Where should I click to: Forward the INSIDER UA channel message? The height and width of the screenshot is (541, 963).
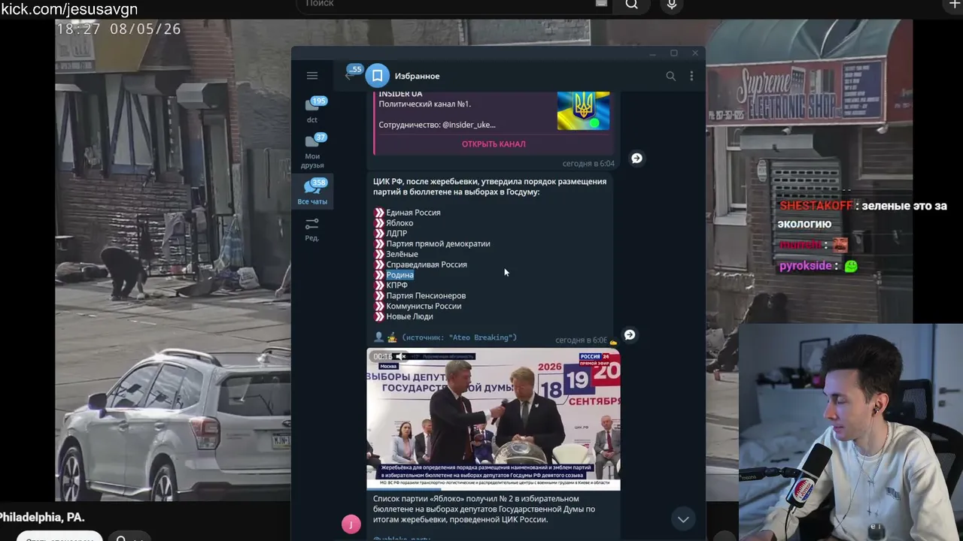tap(636, 159)
